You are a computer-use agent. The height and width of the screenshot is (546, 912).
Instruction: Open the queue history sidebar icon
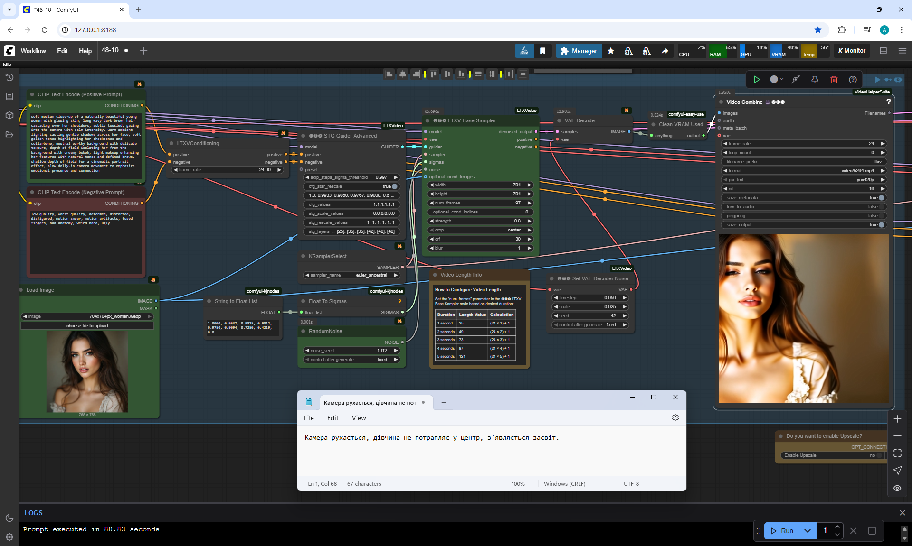pos(9,77)
